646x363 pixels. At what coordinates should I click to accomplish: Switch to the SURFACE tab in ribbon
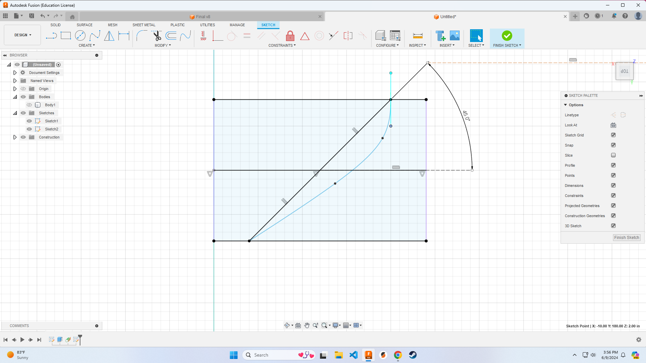[84, 25]
